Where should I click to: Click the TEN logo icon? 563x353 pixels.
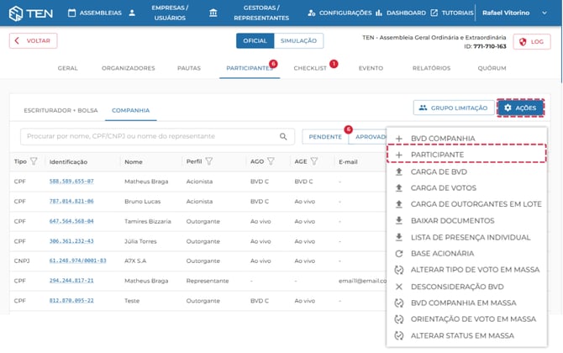click(x=17, y=13)
